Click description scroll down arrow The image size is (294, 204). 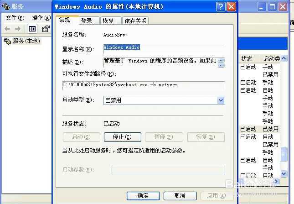(221, 65)
